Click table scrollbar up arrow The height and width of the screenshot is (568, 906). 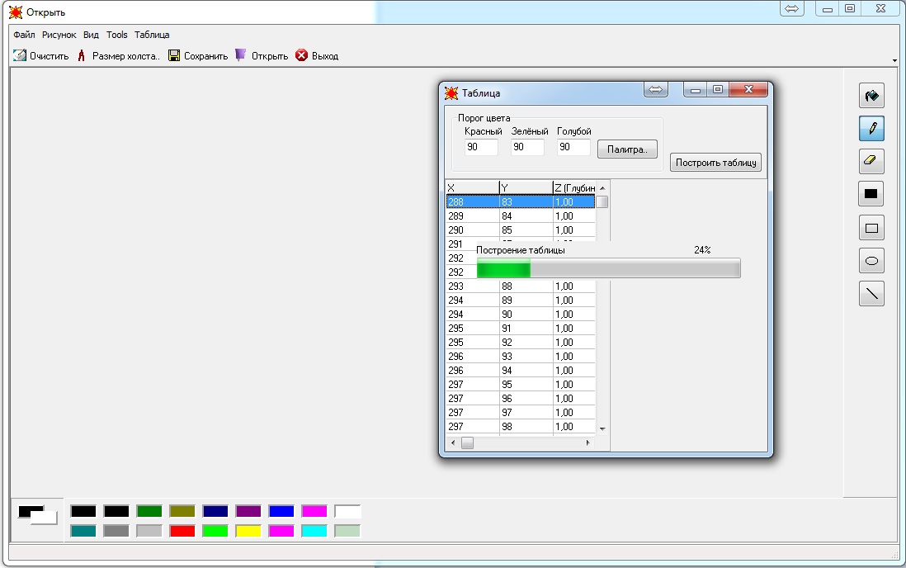(x=602, y=188)
